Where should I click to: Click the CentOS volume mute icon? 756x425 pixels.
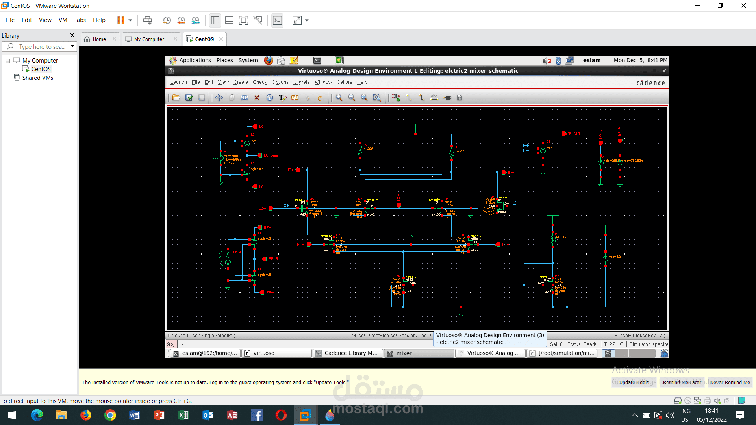(x=547, y=60)
